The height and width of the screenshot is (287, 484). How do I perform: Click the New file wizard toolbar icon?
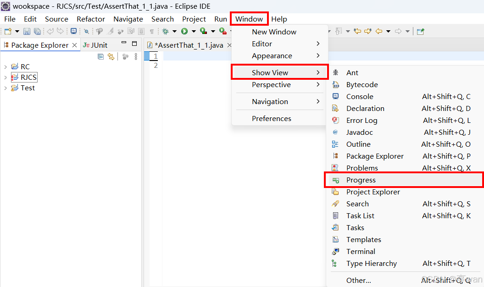click(x=8, y=31)
